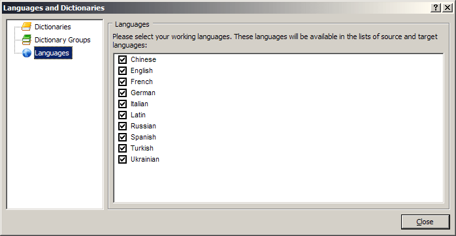Close the dialog with the X button
This screenshot has width=456, height=236.
(x=448, y=8)
